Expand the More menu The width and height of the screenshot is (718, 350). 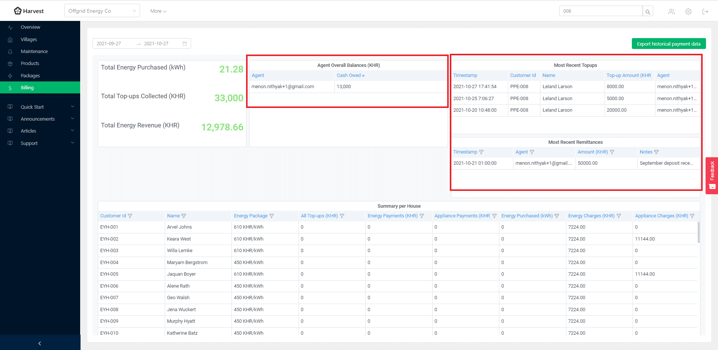158,11
